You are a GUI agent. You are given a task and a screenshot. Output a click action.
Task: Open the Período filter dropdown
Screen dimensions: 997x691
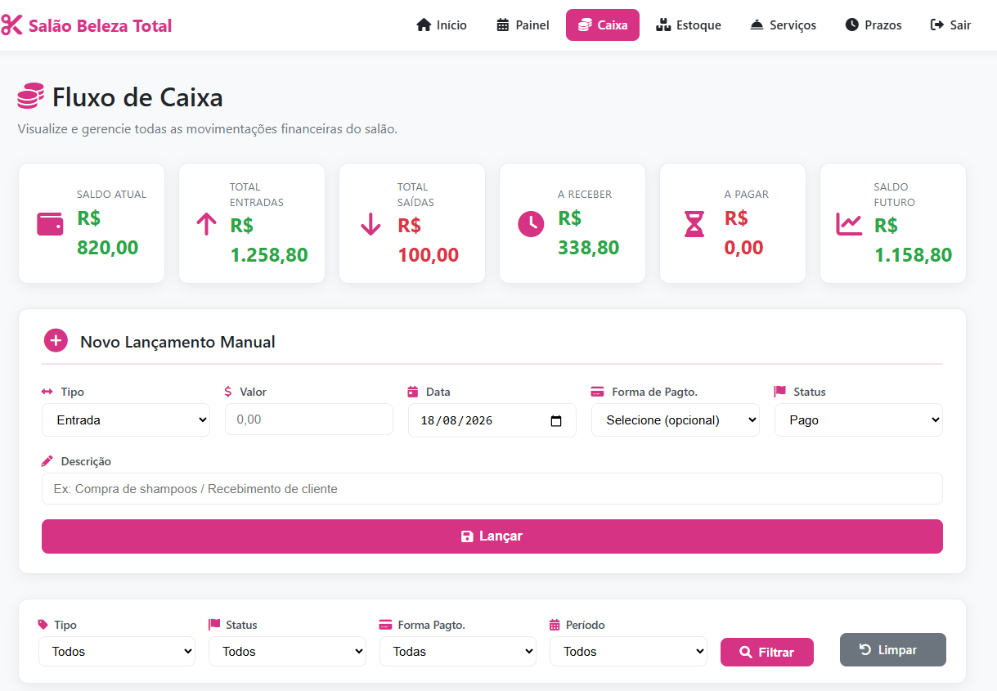[x=628, y=652]
